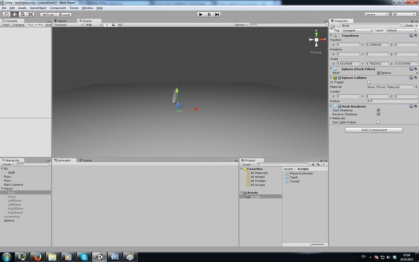Open Unity from the Windows taskbar
This screenshot has width=419, height=262.
(x=99, y=257)
